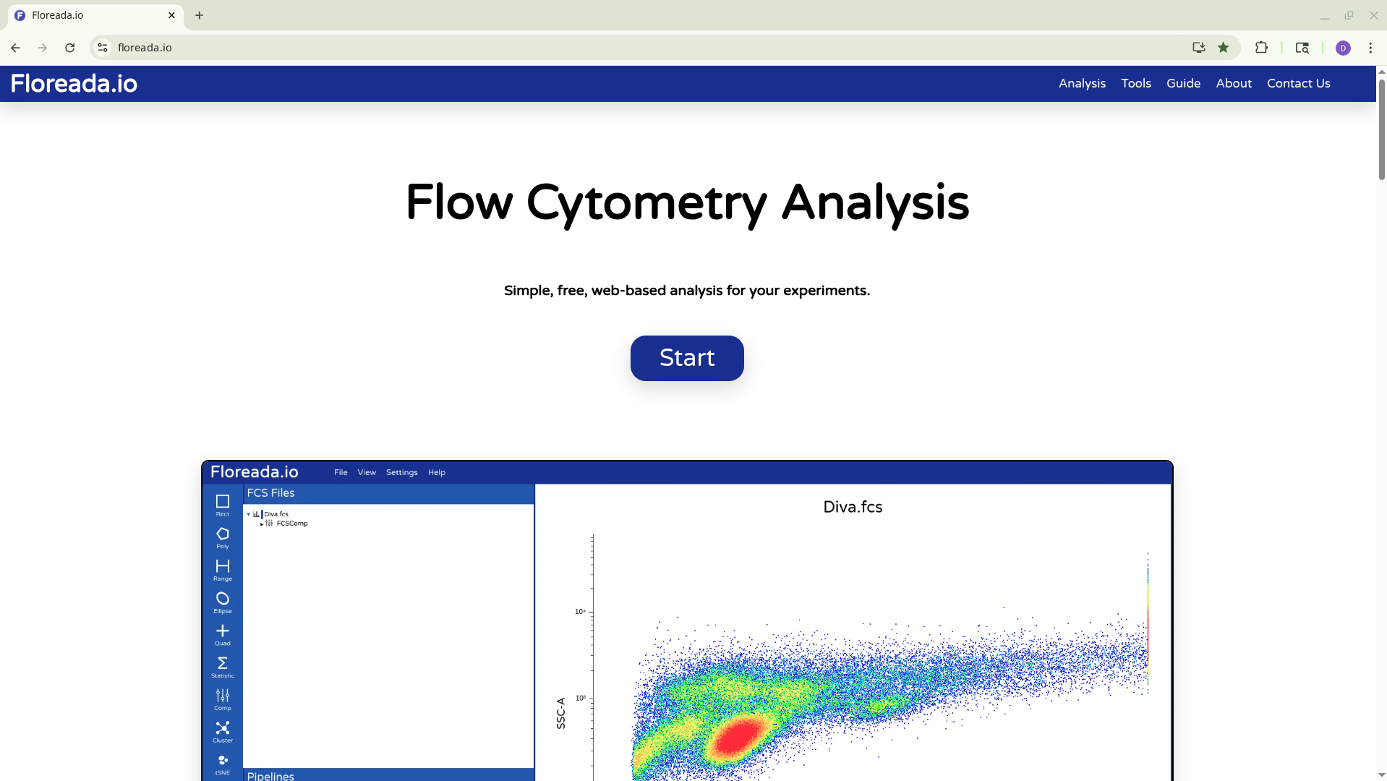Open the user profile avatar
Screen dimensions: 1387x781
[1342, 48]
